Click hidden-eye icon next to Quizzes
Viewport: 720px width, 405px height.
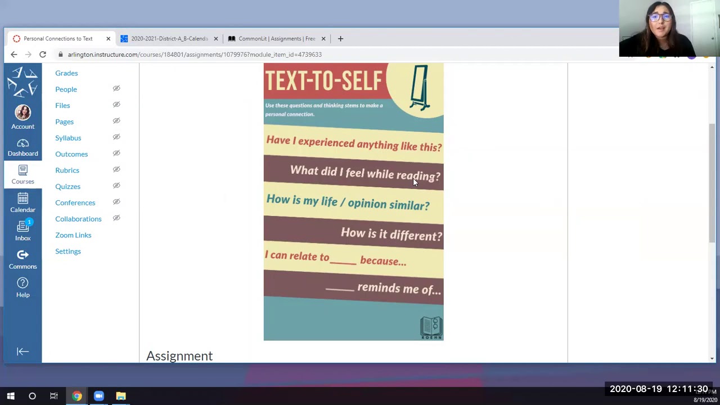tap(116, 186)
